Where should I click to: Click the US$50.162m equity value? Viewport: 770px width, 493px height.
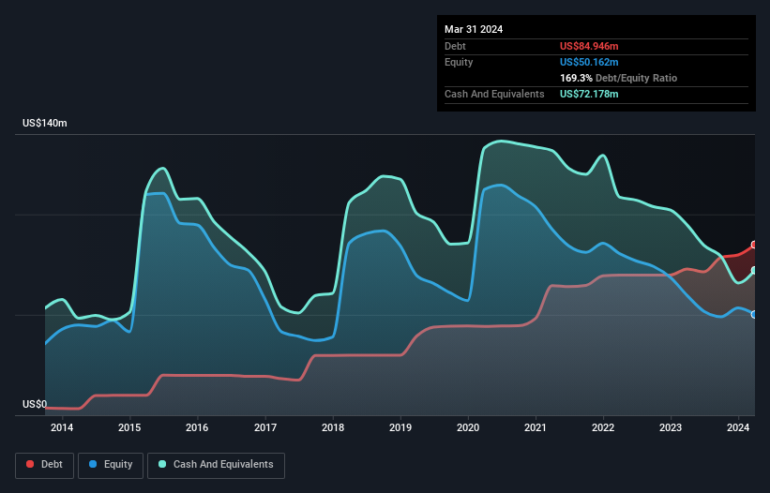click(589, 62)
